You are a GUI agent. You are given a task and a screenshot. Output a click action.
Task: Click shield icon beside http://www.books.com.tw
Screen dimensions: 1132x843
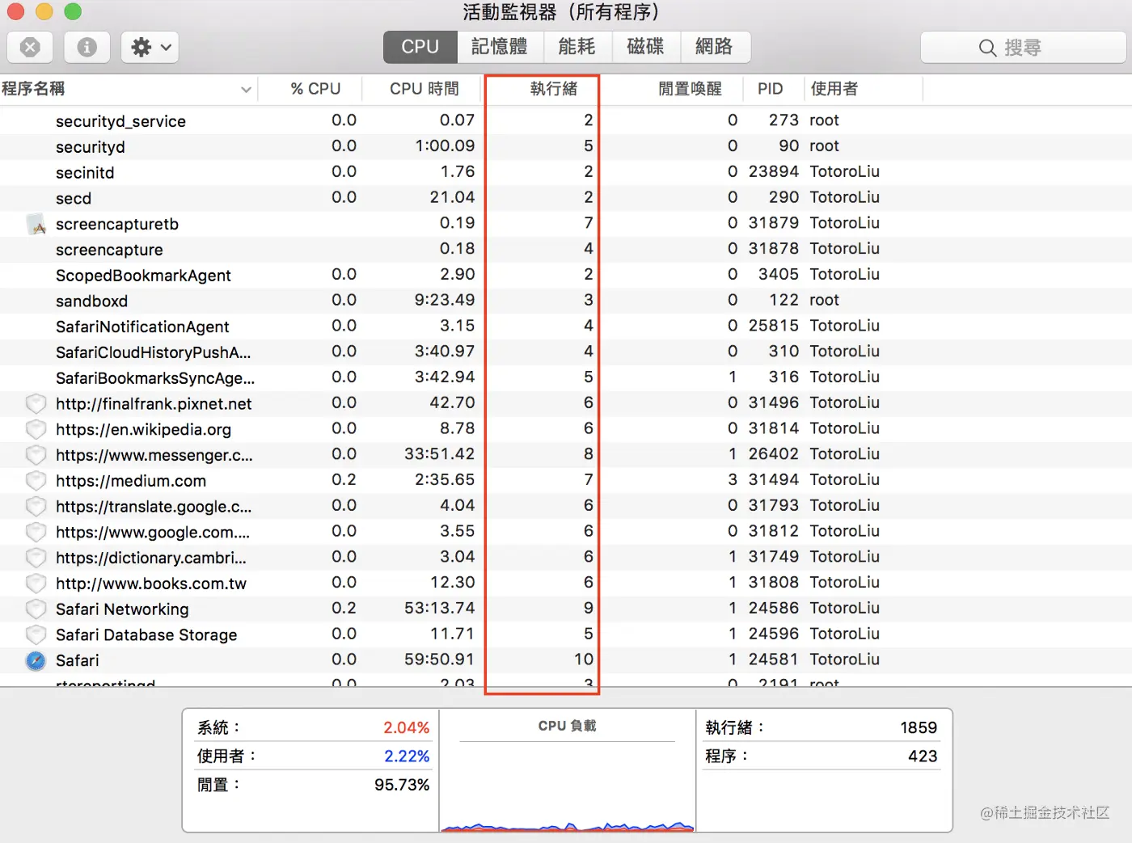[36, 584]
